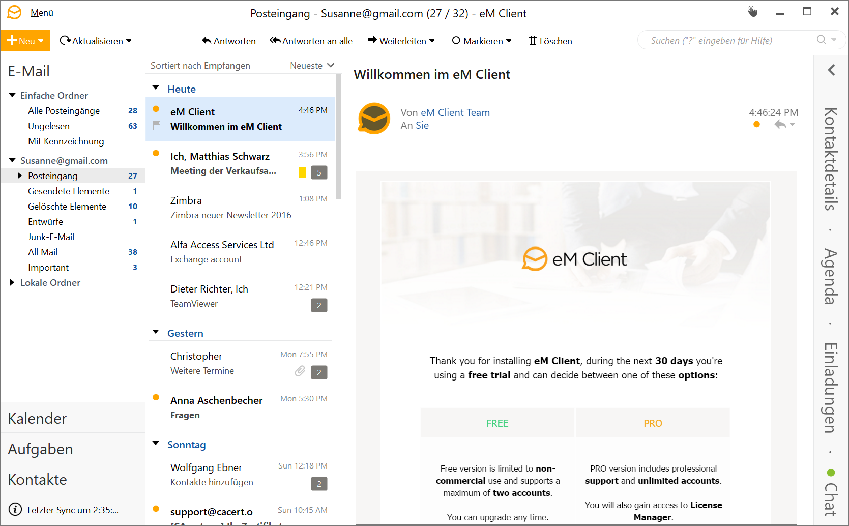This screenshot has height=526, width=849.
Task: Toggle unread dot in message header
Action: click(756, 124)
